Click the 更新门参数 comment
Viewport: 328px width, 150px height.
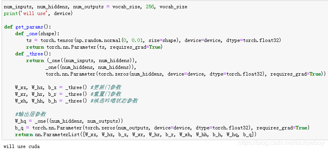(106, 87)
